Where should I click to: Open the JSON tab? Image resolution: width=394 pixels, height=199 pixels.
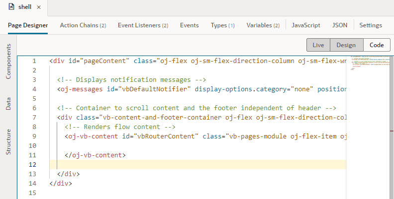coord(340,25)
